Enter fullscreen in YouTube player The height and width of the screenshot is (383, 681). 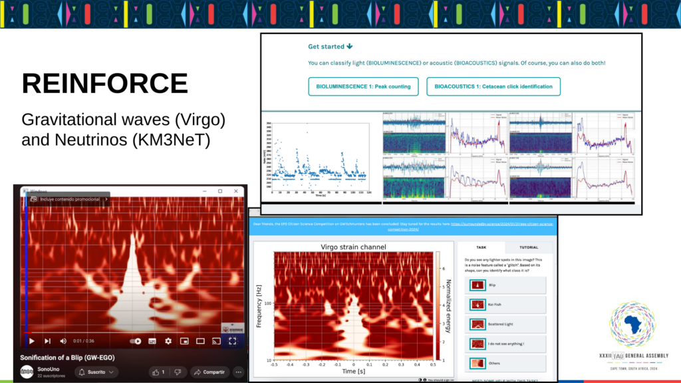[232, 341]
